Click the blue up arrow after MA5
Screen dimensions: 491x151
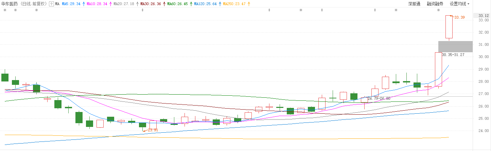pyautogui.click(x=84, y=4)
